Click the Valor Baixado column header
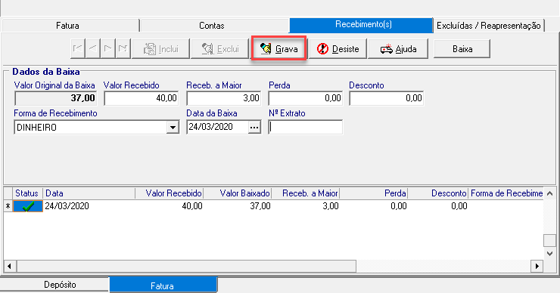This screenshot has height=293, width=560. click(x=238, y=193)
